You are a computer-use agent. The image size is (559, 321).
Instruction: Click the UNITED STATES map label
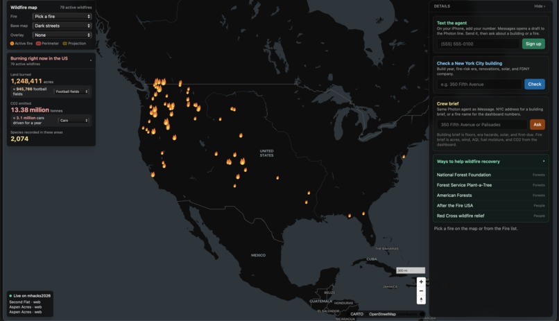266,153
